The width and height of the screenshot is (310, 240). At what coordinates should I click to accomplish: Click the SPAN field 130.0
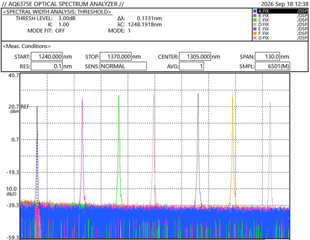pyautogui.click(x=267, y=57)
